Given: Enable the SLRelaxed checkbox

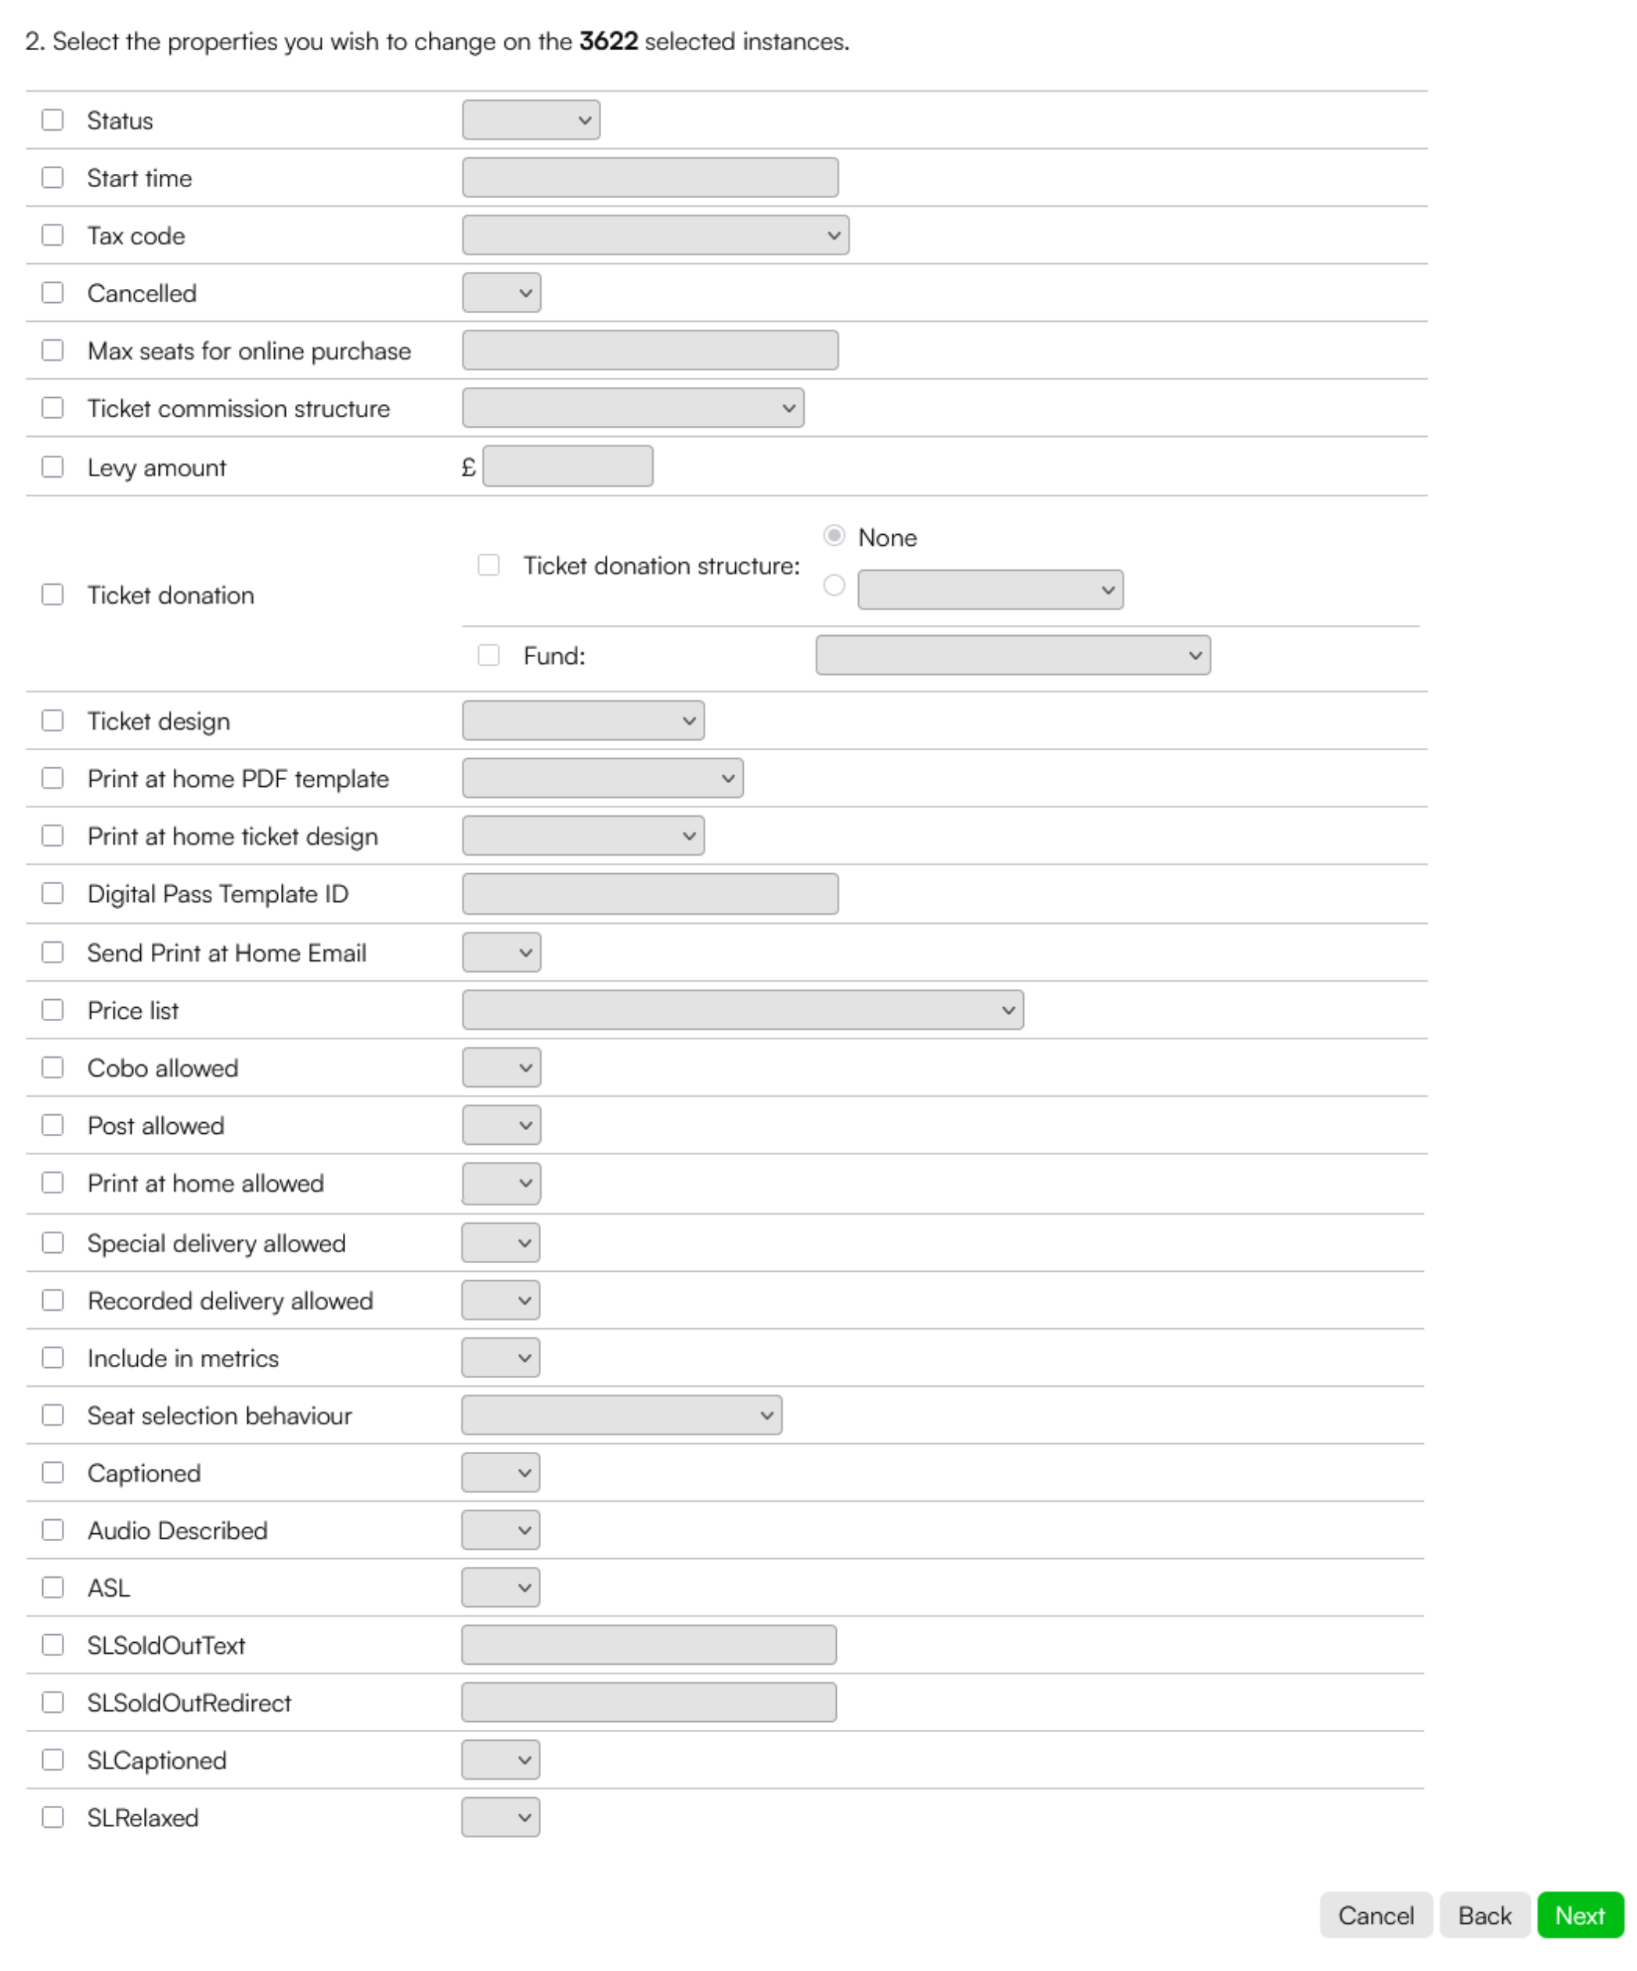Looking at the screenshot, I should 52,1817.
